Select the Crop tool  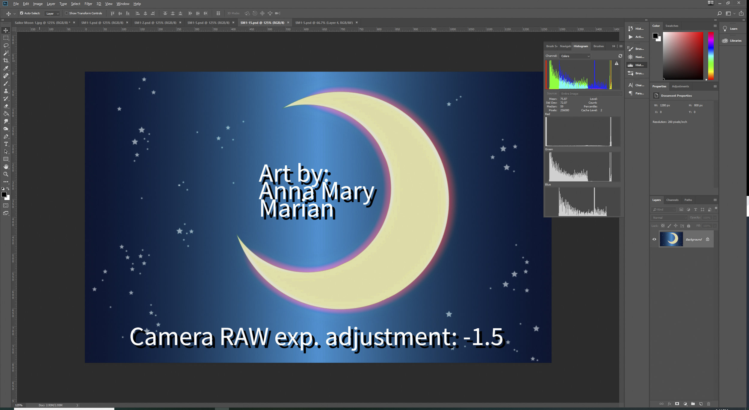[6, 61]
